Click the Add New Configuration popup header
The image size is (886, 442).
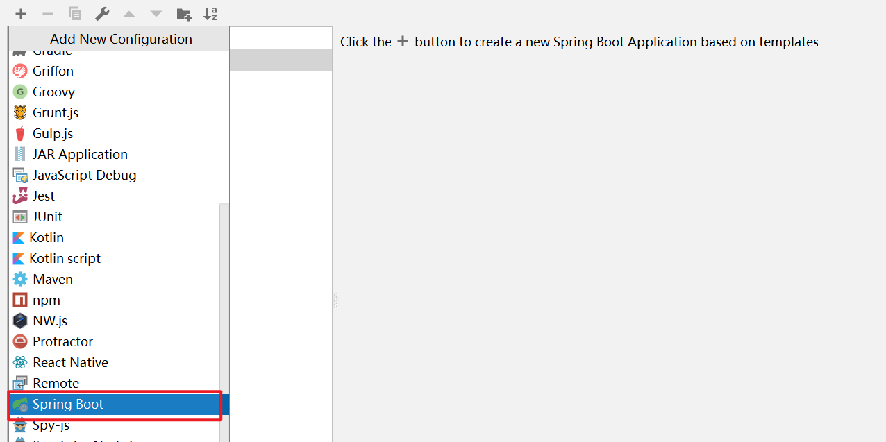tap(119, 39)
